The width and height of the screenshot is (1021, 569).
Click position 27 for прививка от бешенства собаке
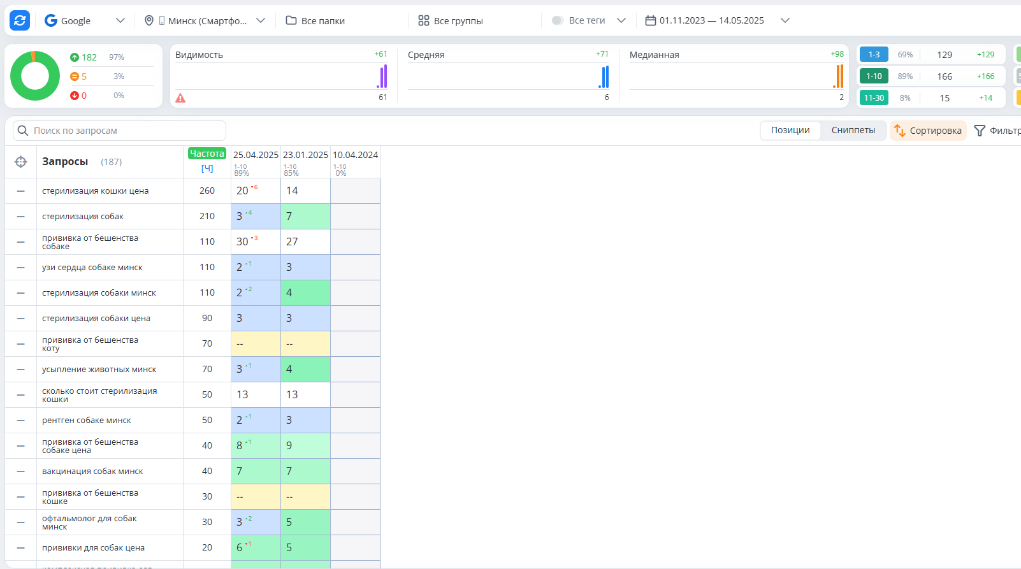[x=292, y=241]
